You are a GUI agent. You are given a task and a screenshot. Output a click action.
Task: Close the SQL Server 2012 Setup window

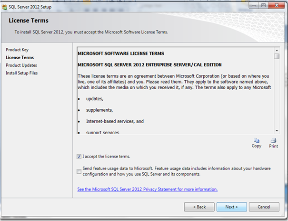point(277,6)
